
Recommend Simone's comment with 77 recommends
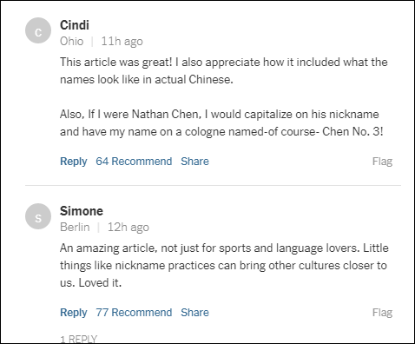coord(134,313)
